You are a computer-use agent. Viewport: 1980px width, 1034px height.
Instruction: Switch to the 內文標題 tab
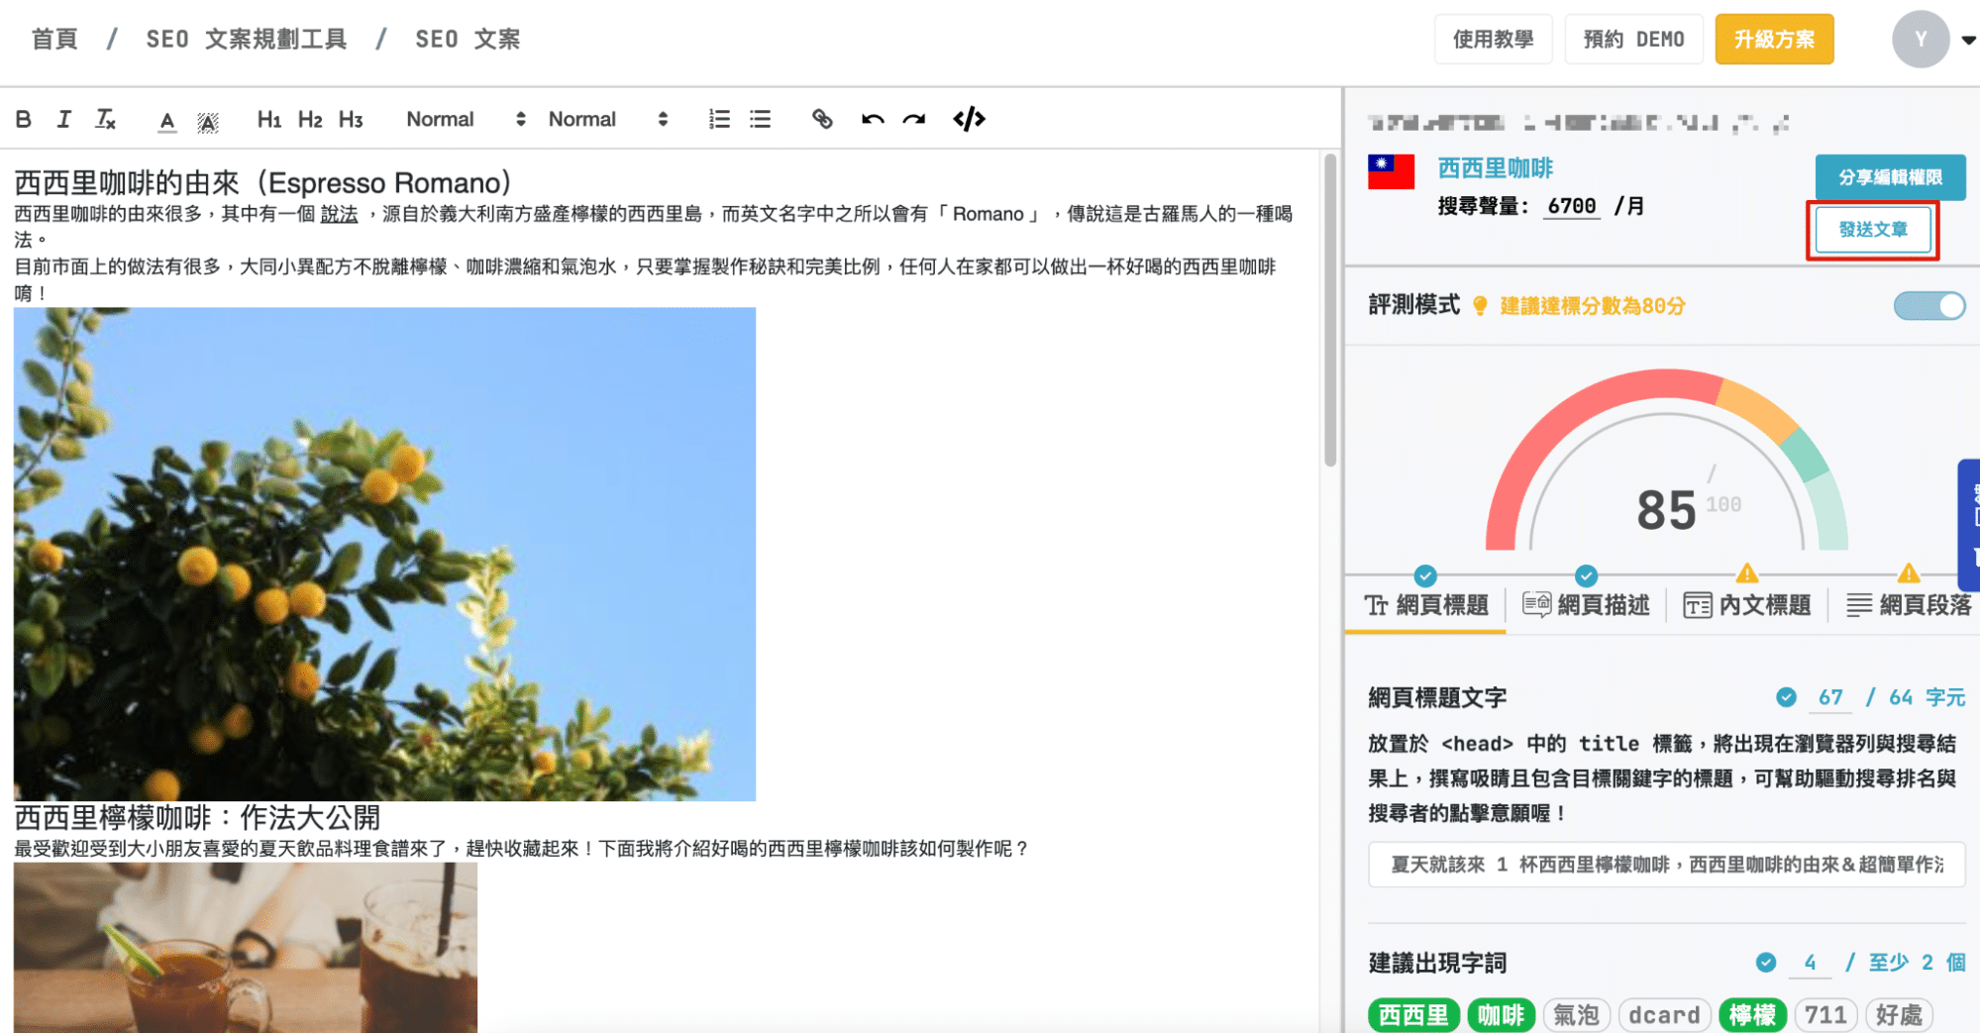[1748, 605]
